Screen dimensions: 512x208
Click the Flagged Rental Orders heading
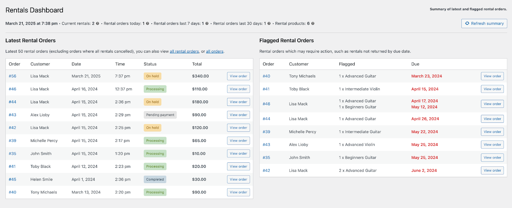286,41
